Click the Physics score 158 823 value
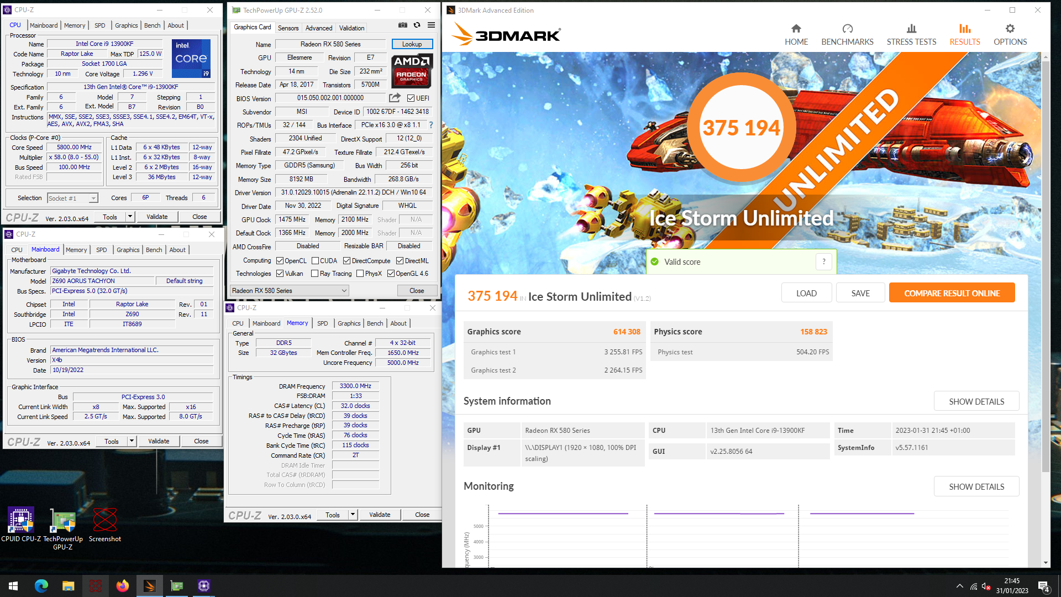Screen dimensions: 1061x597 pyautogui.click(x=813, y=332)
